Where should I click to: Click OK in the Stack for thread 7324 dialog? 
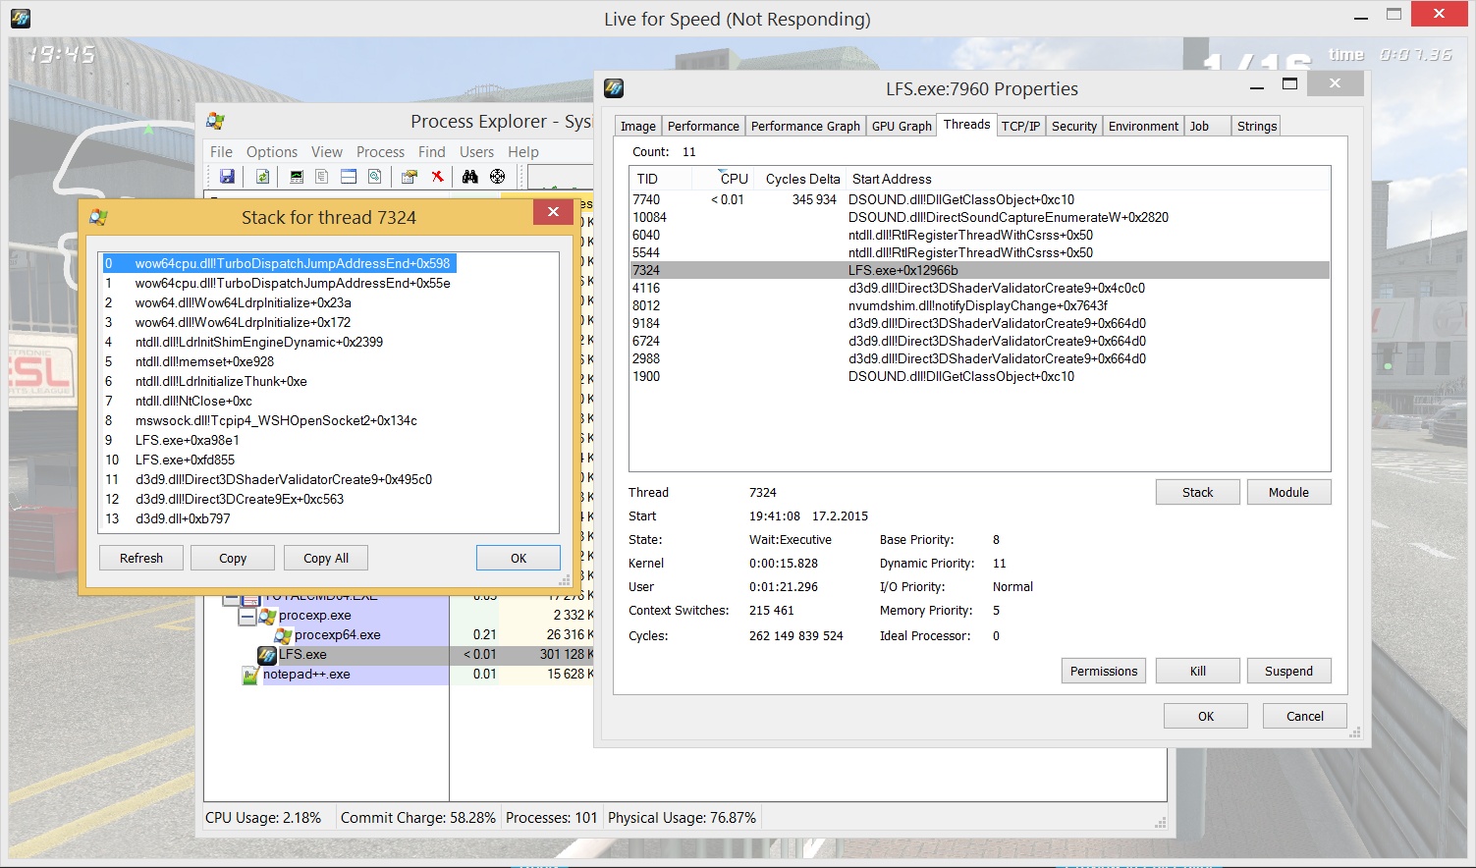[519, 558]
